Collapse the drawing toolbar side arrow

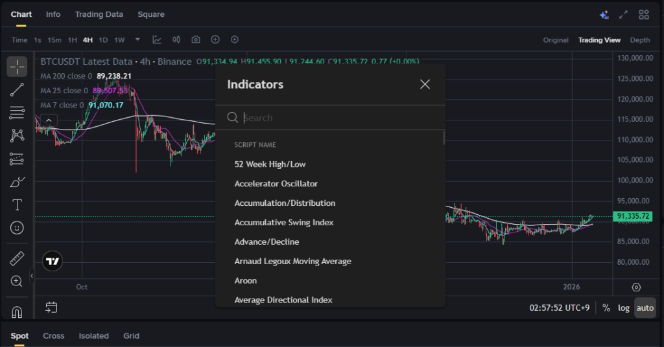pos(32,276)
